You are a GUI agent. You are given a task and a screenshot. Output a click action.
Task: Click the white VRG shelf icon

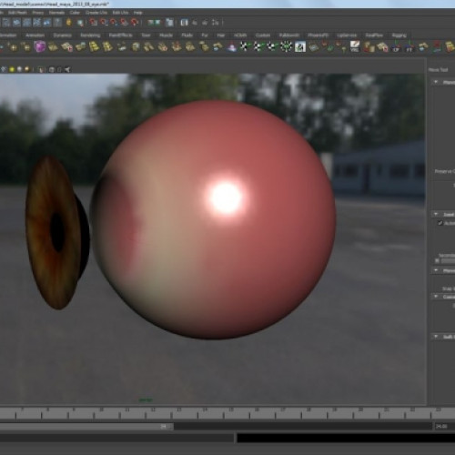(x=355, y=46)
